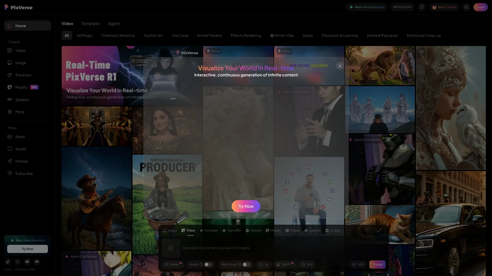Viewport: 492px width, 276px height.
Task: Select the Template mode in prompt toolbar
Action: point(209,231)
